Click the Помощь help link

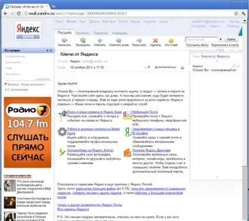coord(233,26)
